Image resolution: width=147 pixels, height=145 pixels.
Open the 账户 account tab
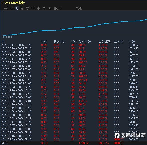tap(57, 8)
